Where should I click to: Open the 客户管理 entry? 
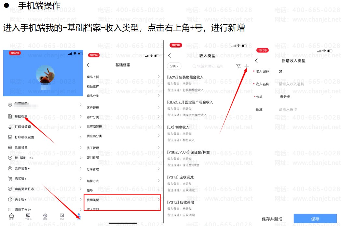coord(123,107)
